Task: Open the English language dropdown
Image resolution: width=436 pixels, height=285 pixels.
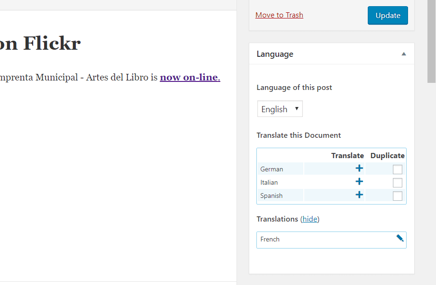Action: pyautogui.click(x=280, y=109)
